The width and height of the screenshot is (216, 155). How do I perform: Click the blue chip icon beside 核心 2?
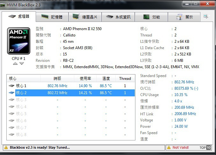click(x=11, y=93)
